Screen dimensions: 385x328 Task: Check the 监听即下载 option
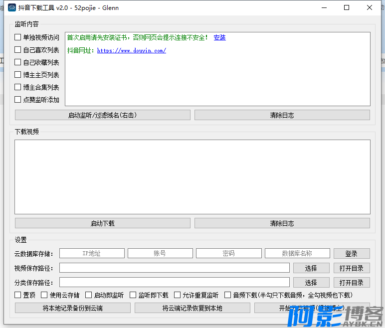point(133,295)
